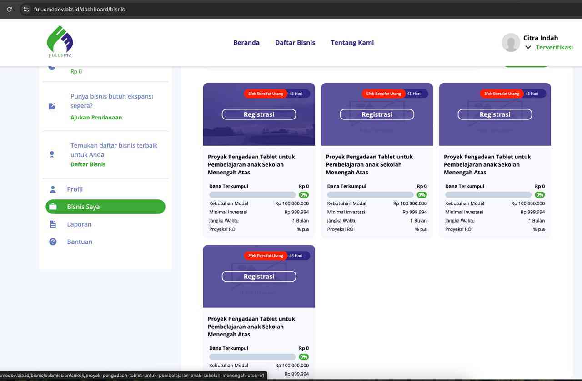Click Efek Bersifat Utang badge on third card
Image resolution: width=582 pixels, height=381 pixels.
(502, 94)
